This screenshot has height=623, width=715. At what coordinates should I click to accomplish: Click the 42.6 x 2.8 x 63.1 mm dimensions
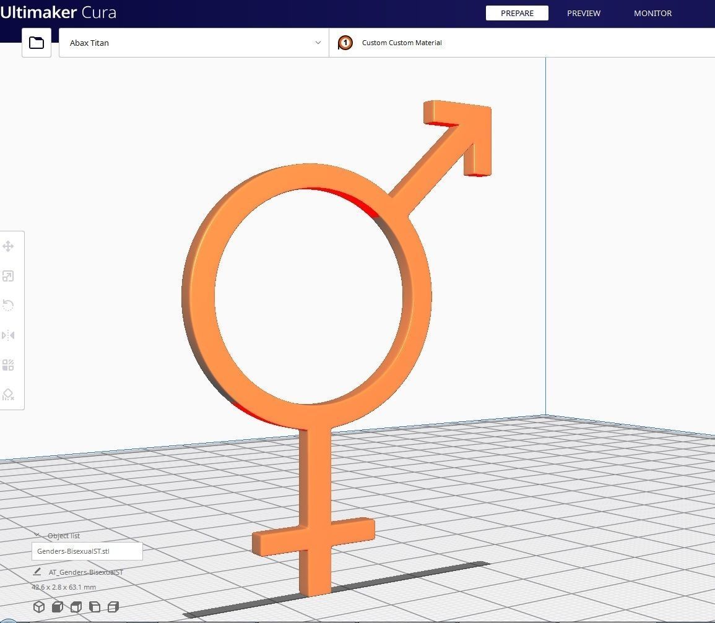coord(64,587)
